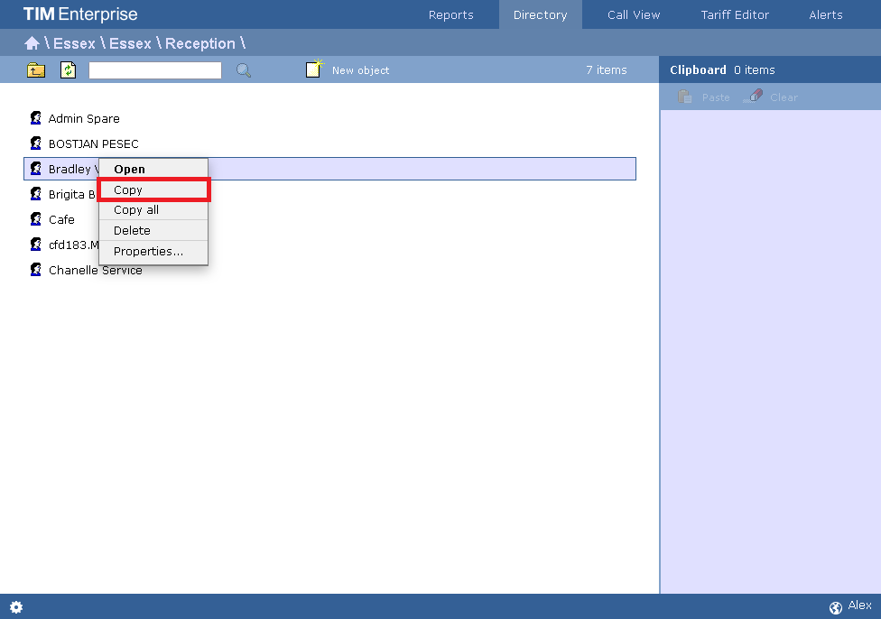Image resolution: width=881 pixels, height=619 pixels.
Task: Click the up-folder icon in toolbar
Action: coord(36,70)
